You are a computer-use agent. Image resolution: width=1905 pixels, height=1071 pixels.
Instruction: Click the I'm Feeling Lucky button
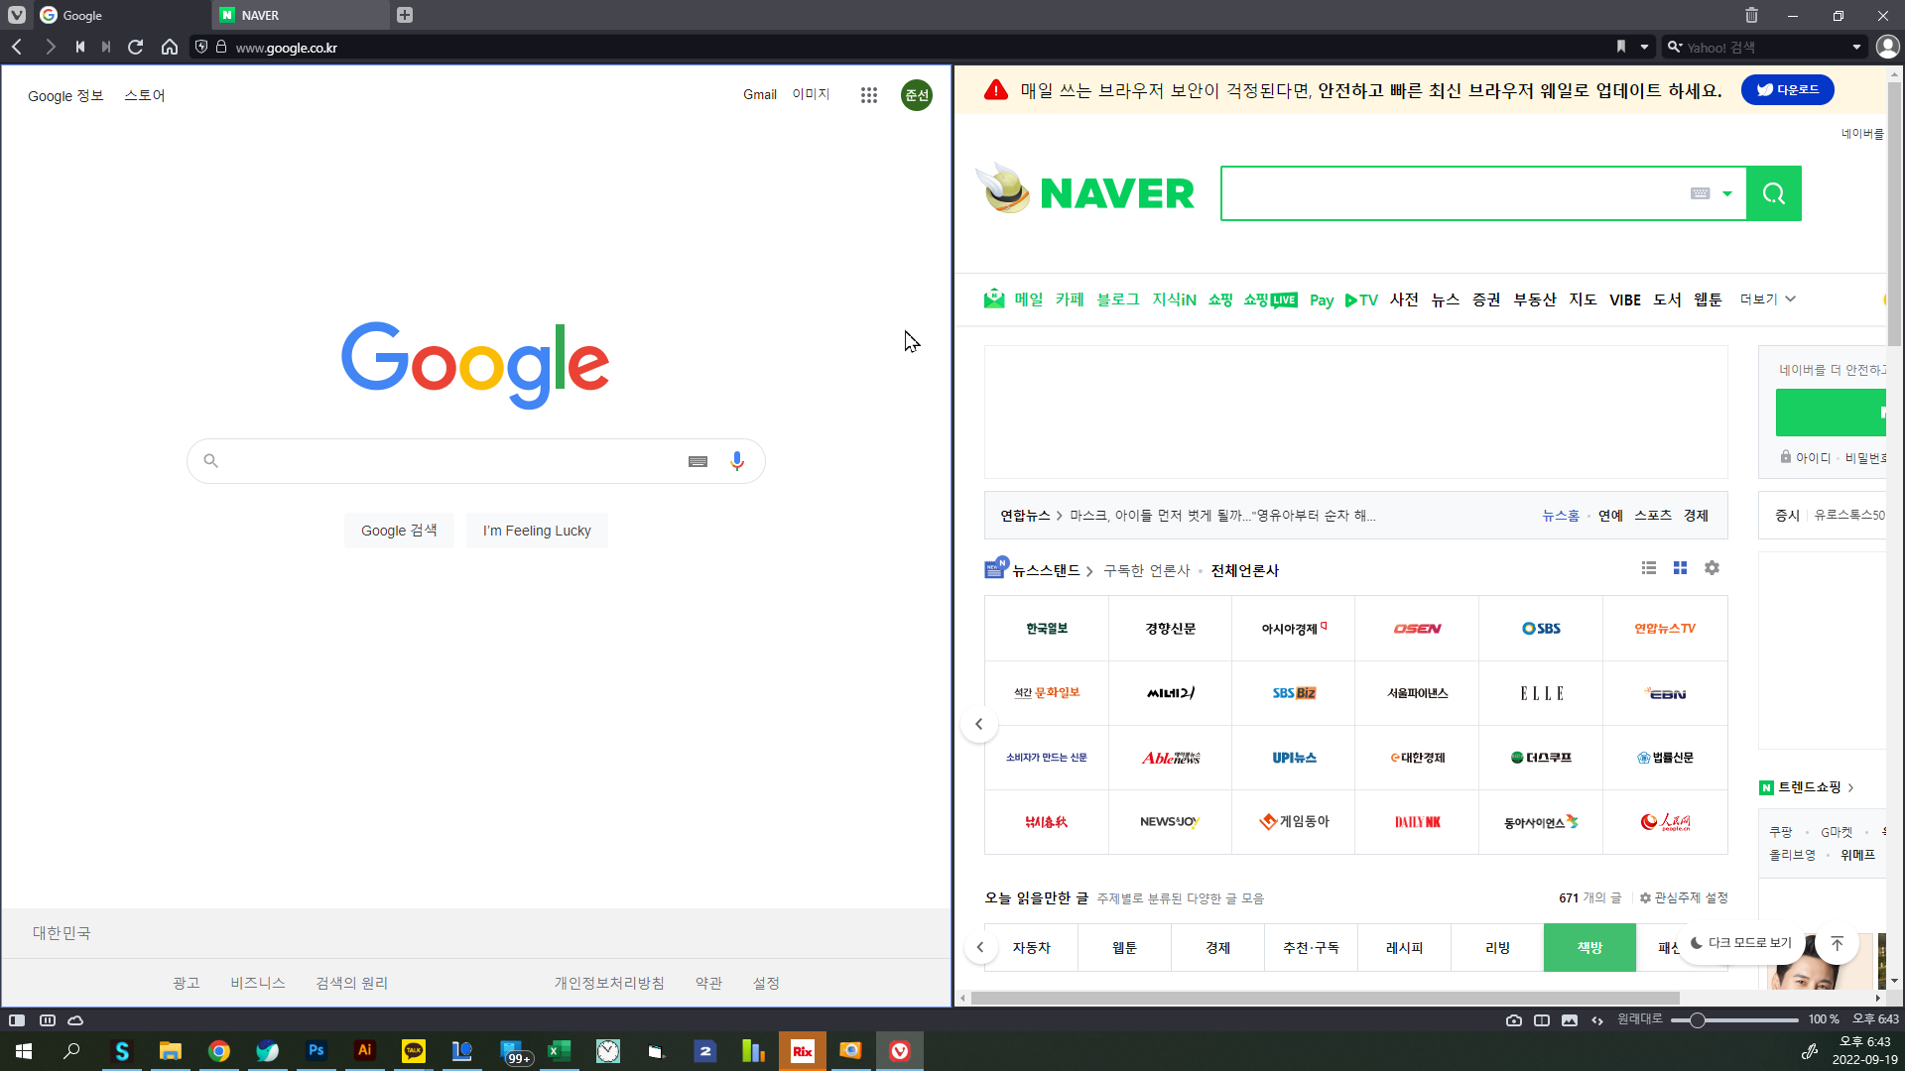537,531
